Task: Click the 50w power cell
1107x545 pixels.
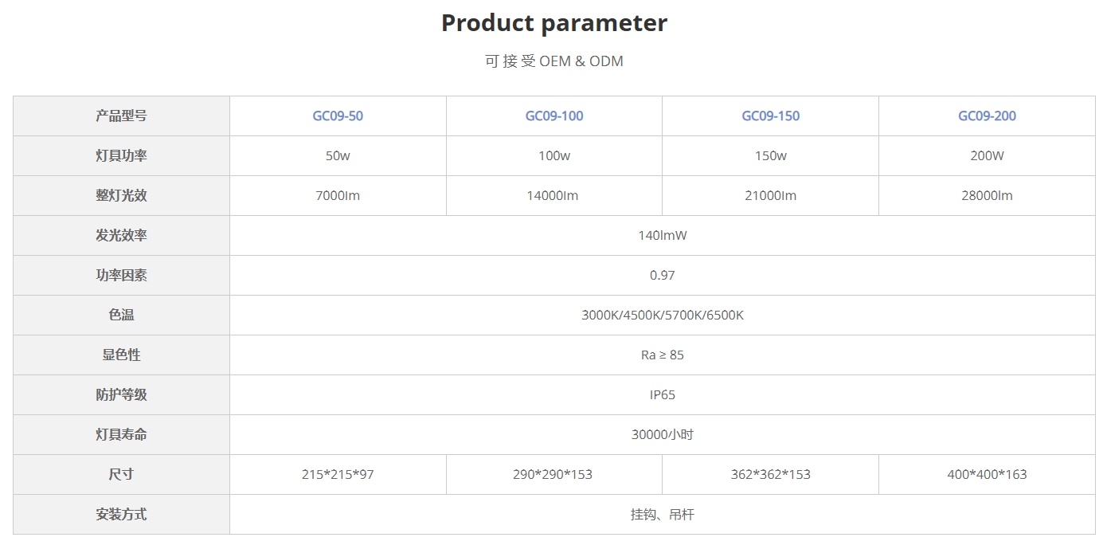Action: pyautogui.click(x=338, y=155)
